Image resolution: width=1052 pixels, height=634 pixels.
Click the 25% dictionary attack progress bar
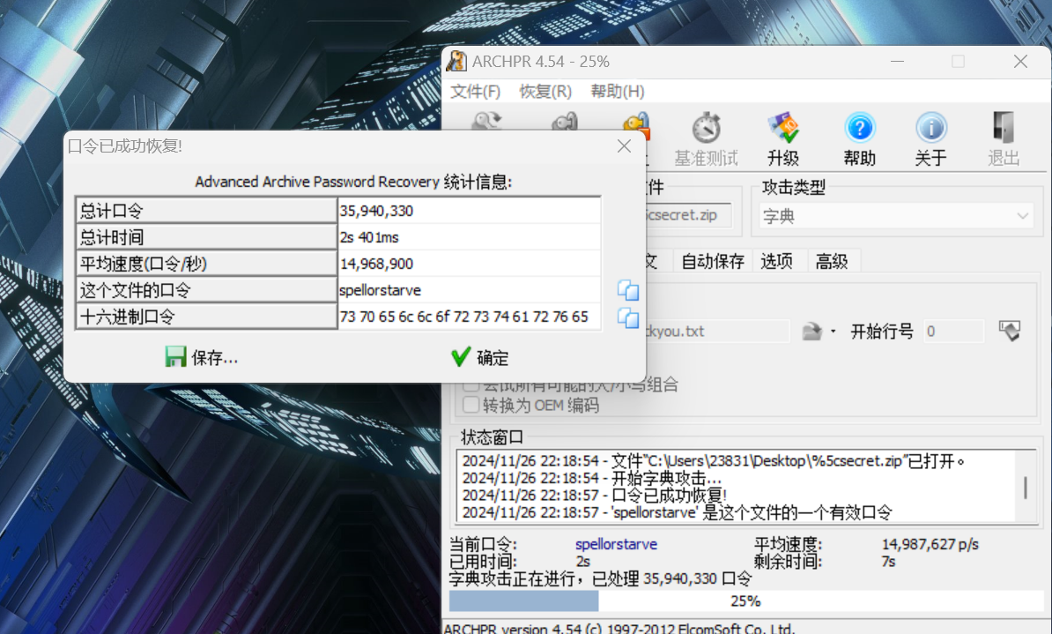pos(746,601)
